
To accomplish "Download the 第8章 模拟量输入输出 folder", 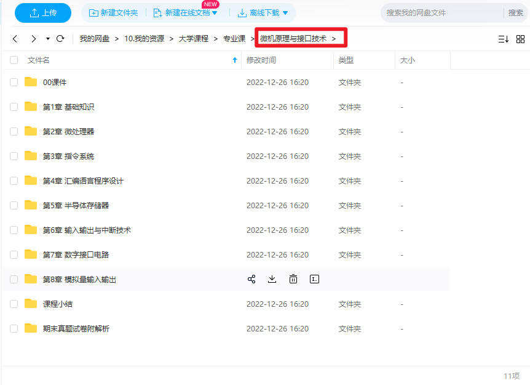I will (272, 279).
